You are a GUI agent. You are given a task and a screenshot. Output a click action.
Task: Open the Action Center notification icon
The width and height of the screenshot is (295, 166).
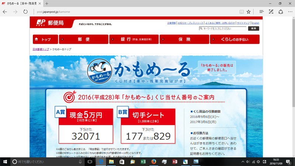tap(288, 162)
